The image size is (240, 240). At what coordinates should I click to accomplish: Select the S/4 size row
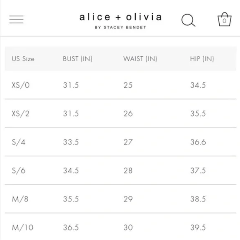click(120, 142)
